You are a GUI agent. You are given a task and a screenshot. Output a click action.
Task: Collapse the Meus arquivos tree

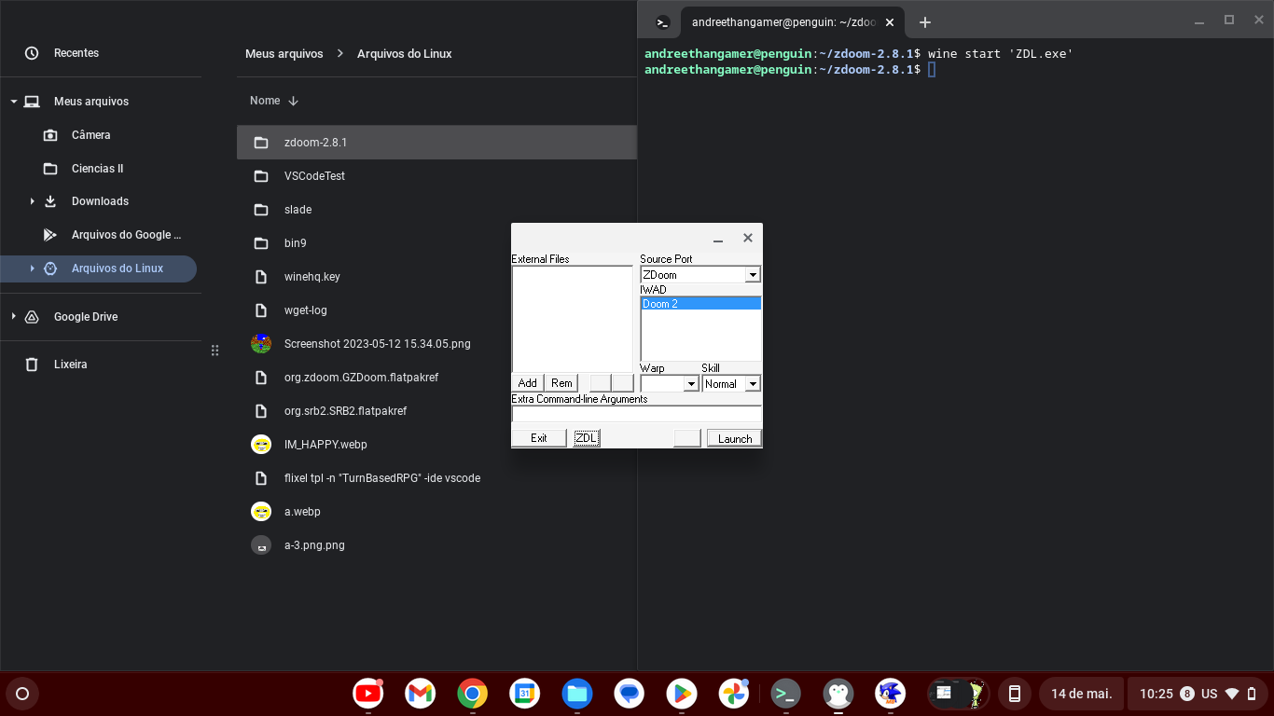(x=14, y=102)
